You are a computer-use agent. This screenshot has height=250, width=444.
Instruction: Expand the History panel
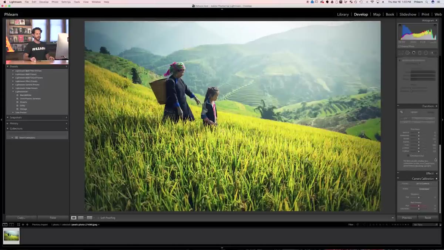(8, 124)
